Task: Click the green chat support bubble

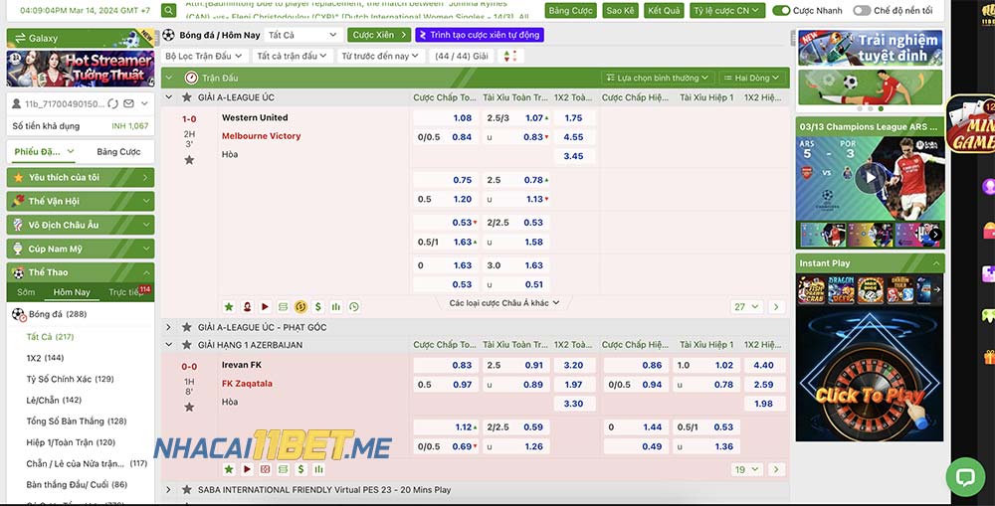Action: click(964, 476)
